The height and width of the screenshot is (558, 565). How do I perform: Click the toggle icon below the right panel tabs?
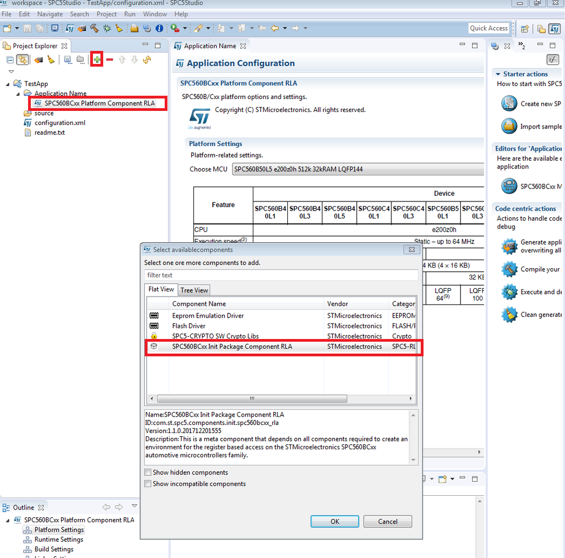[553, 59]
